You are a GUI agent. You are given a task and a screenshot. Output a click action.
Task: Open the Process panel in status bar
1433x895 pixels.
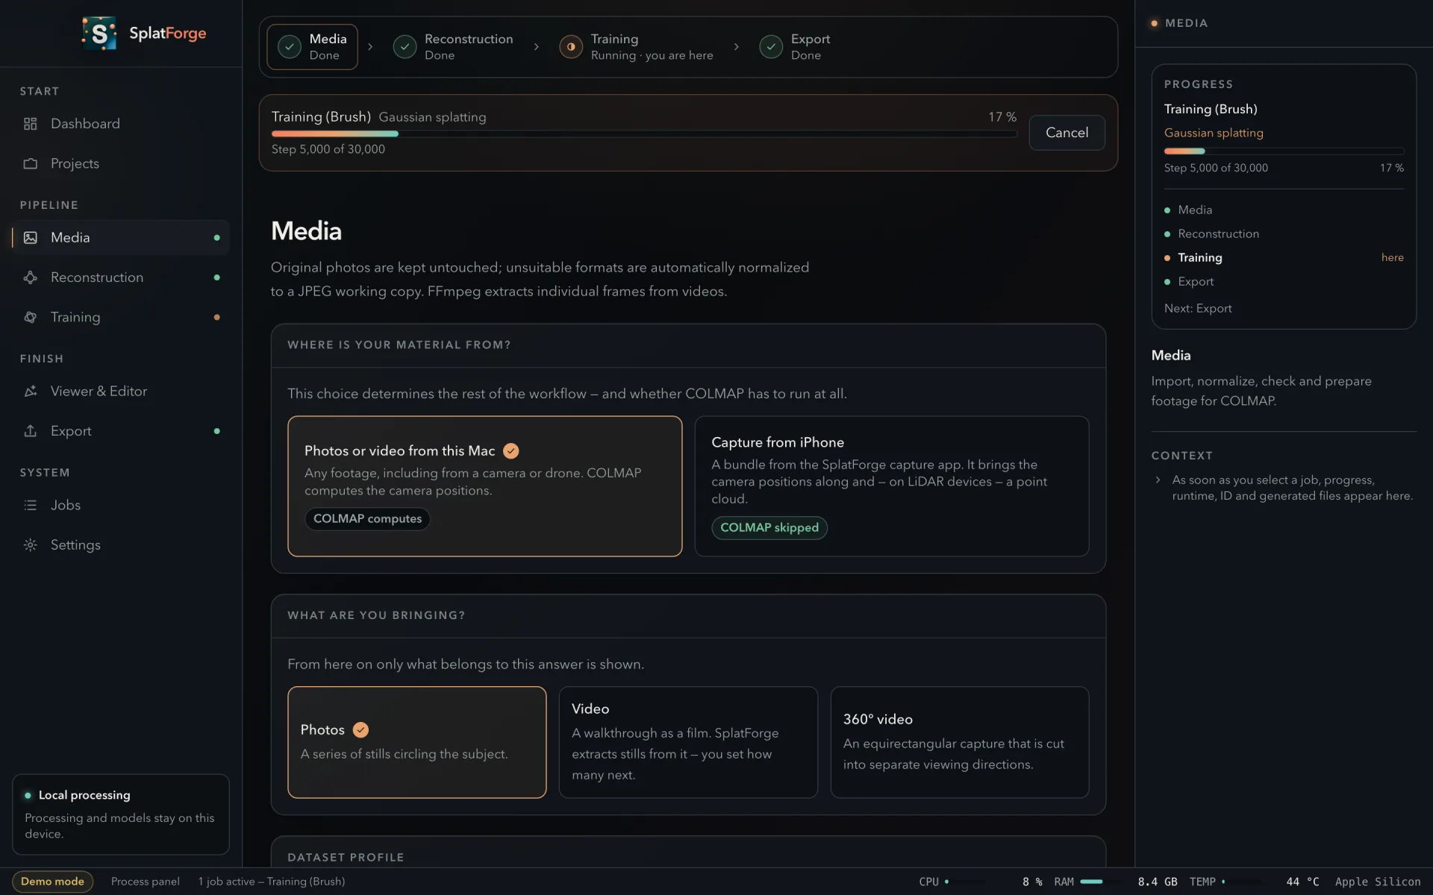click(146, 882)
